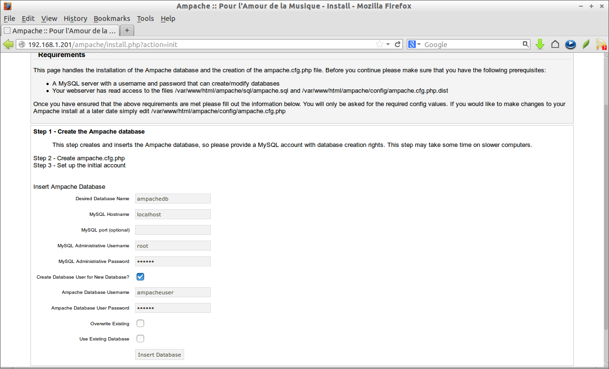
Task: Select the Ampache browser tab
Action: (59, 30)
